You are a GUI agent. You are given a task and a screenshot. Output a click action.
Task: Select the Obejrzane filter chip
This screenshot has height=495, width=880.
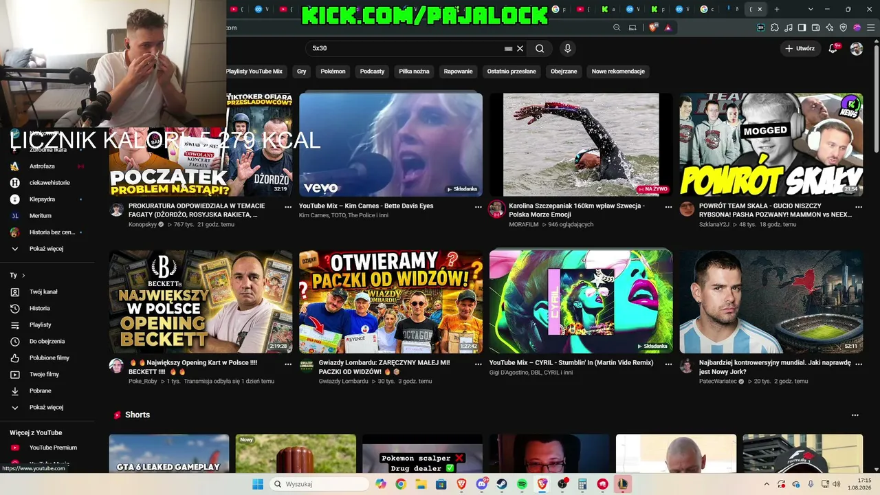point(564,71)
